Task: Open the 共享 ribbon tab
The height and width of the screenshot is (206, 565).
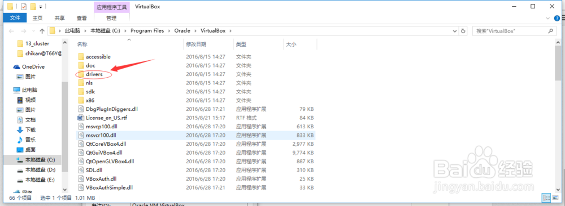Action: [59, 17]
